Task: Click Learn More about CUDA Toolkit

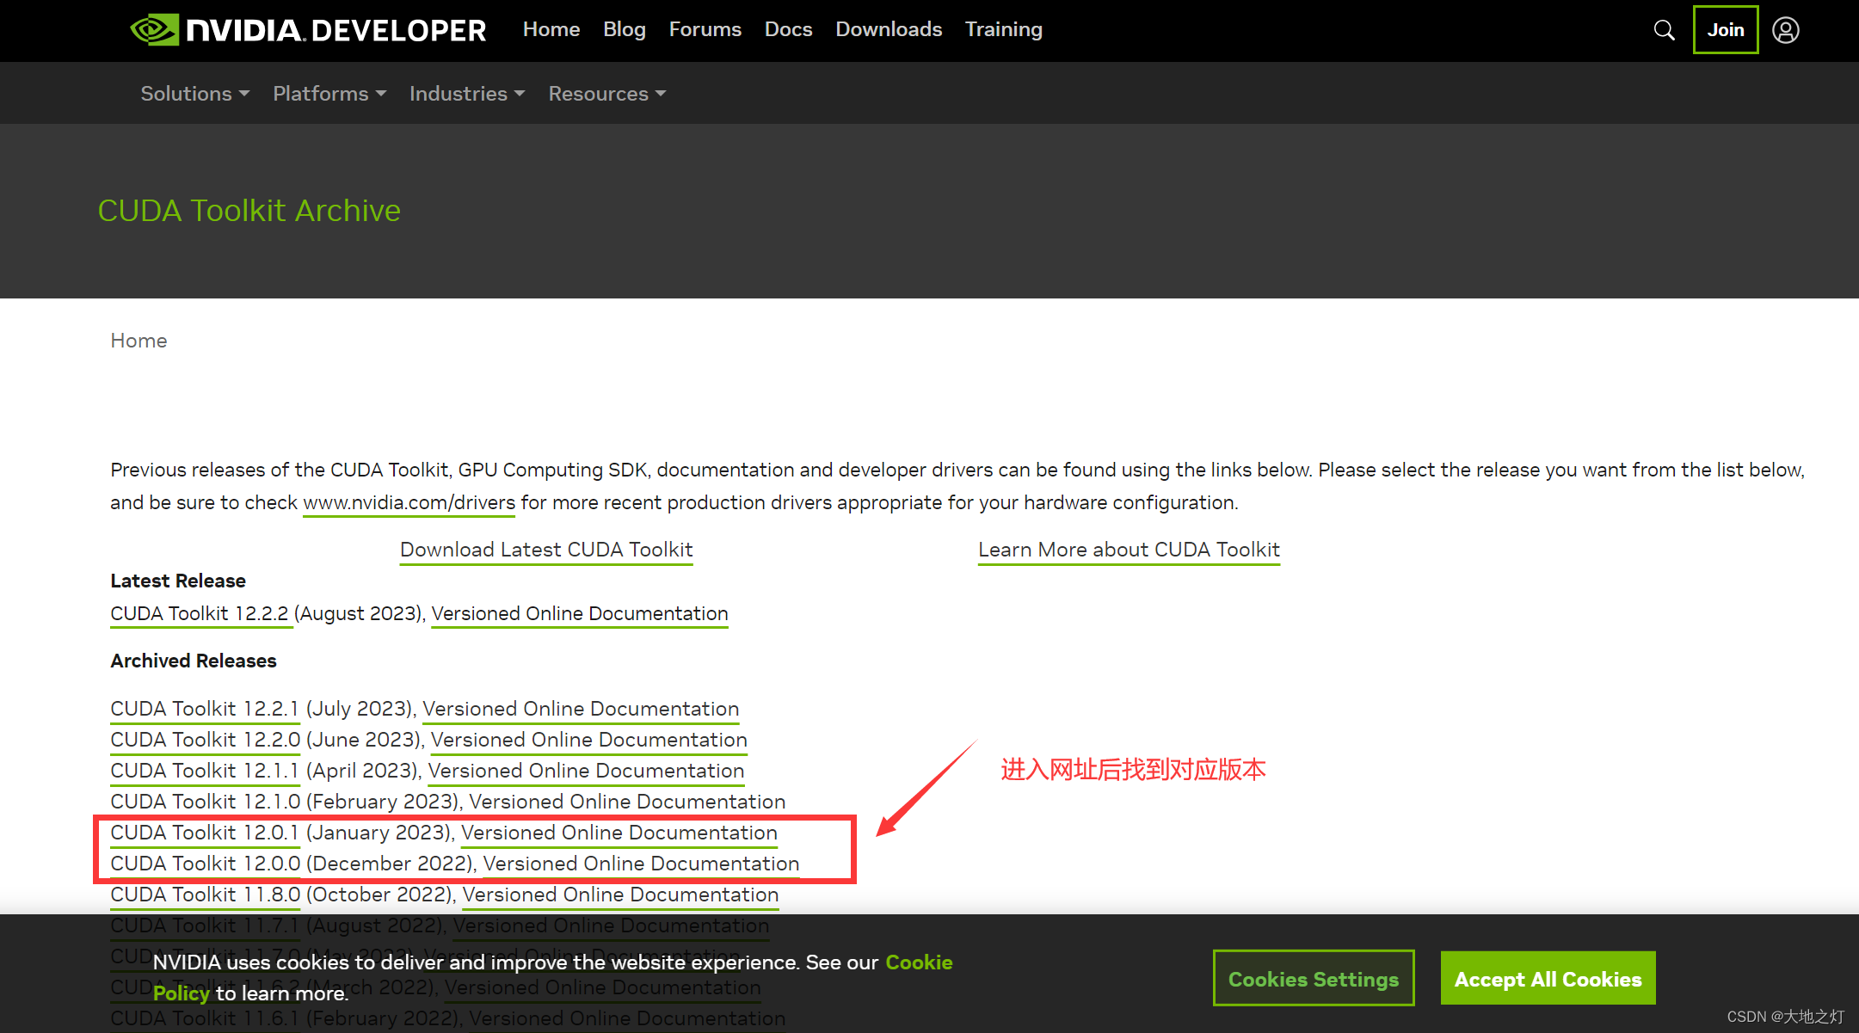Action: 1129,550
